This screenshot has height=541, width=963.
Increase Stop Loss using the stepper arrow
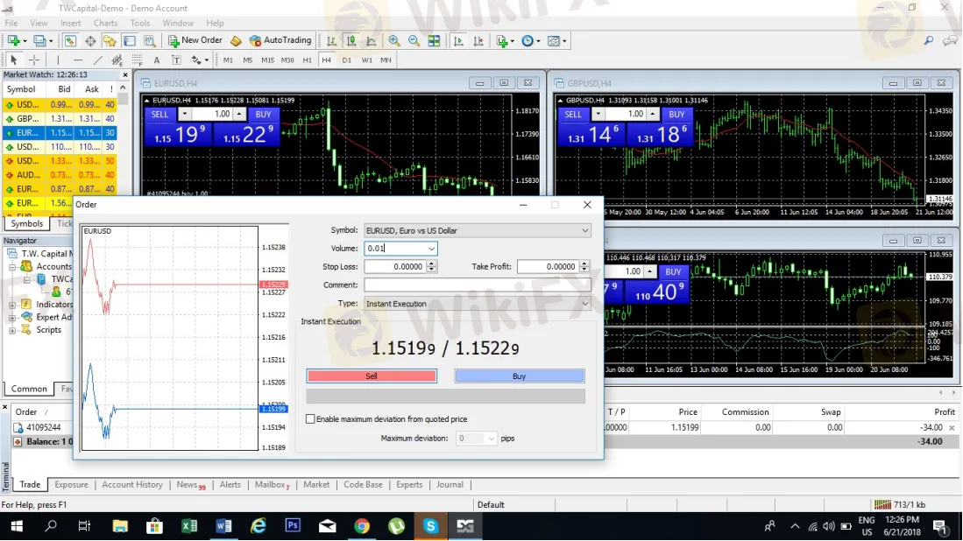(x=430, y=263)
